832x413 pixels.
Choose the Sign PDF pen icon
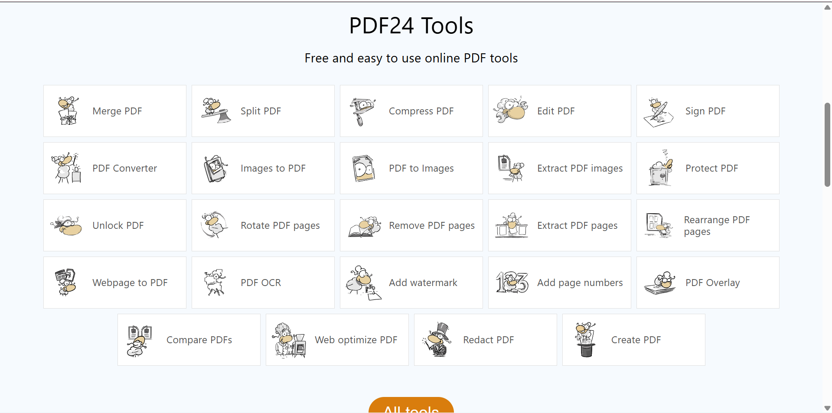click(x=659, y=112)
